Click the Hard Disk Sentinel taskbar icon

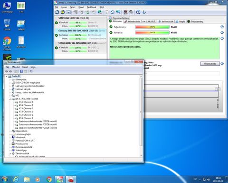(60, 180)
